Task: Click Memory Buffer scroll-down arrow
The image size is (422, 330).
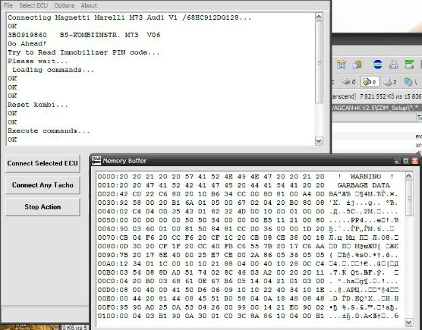Action: pos(409,322)
